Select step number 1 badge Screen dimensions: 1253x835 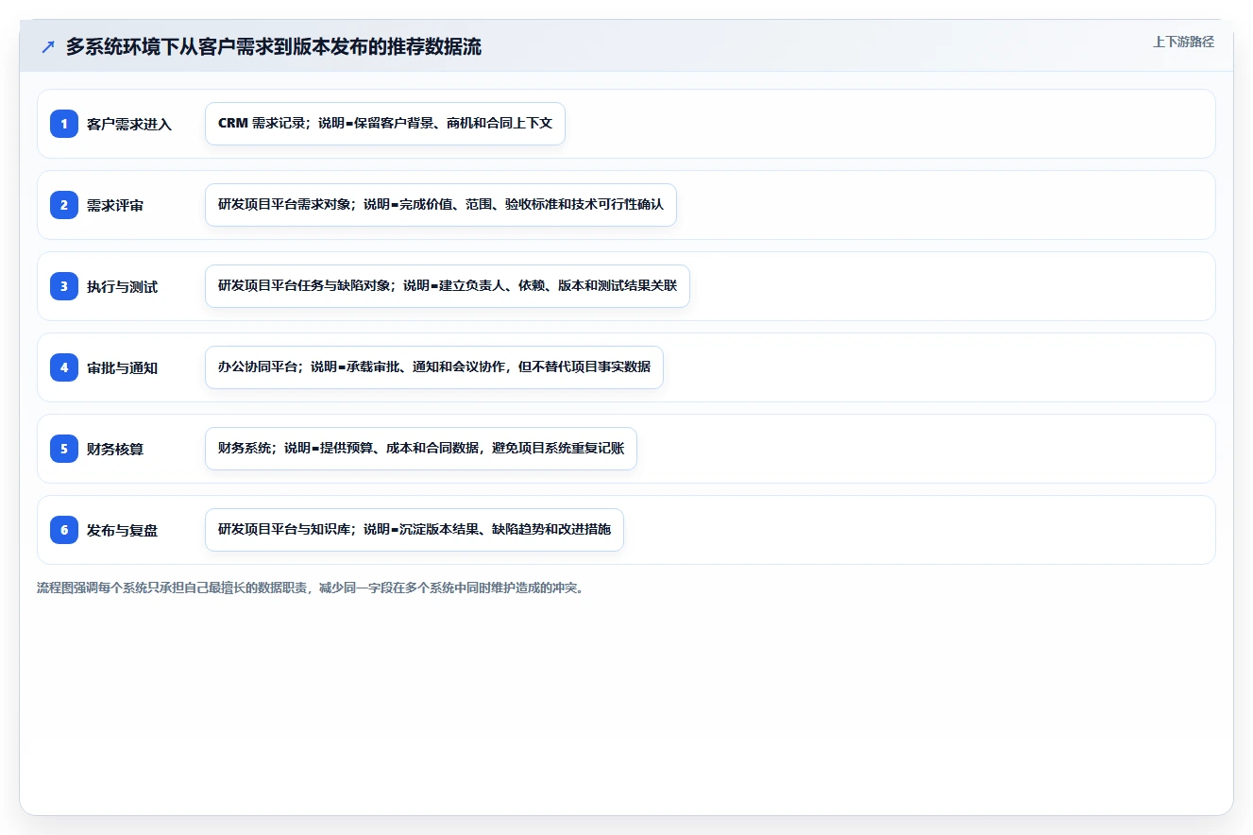tap(64, 124)
